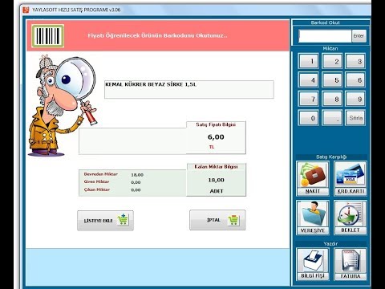The width and height of the screenshot is (385, 289).
Task: Click the detective magnifier mascot image
Action: (62, 106)
